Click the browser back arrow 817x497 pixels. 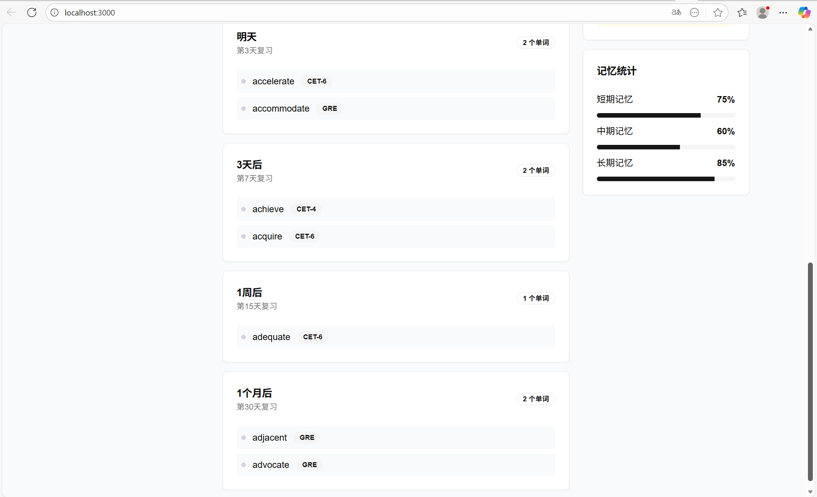click(x=11, y=12)
